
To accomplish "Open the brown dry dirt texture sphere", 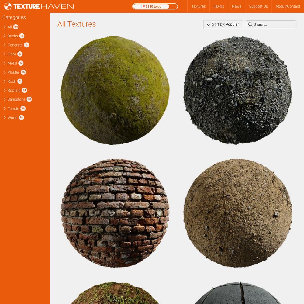I will click(238, 213).
